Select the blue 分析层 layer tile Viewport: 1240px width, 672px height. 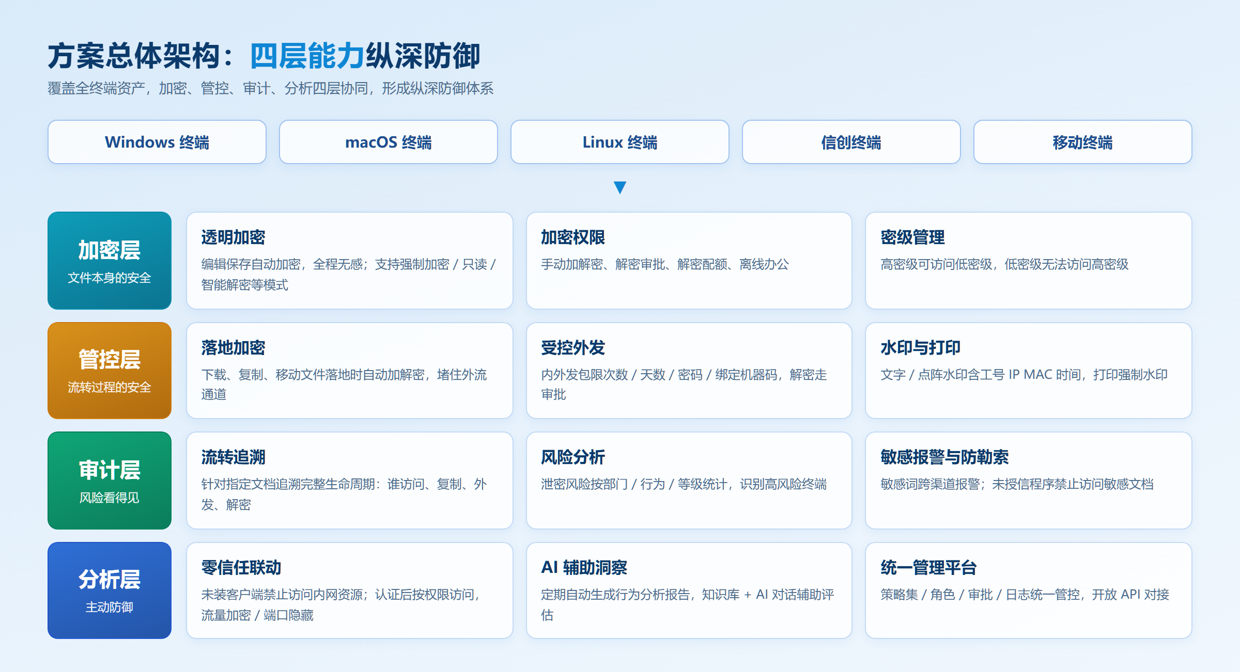click(110, 590)
